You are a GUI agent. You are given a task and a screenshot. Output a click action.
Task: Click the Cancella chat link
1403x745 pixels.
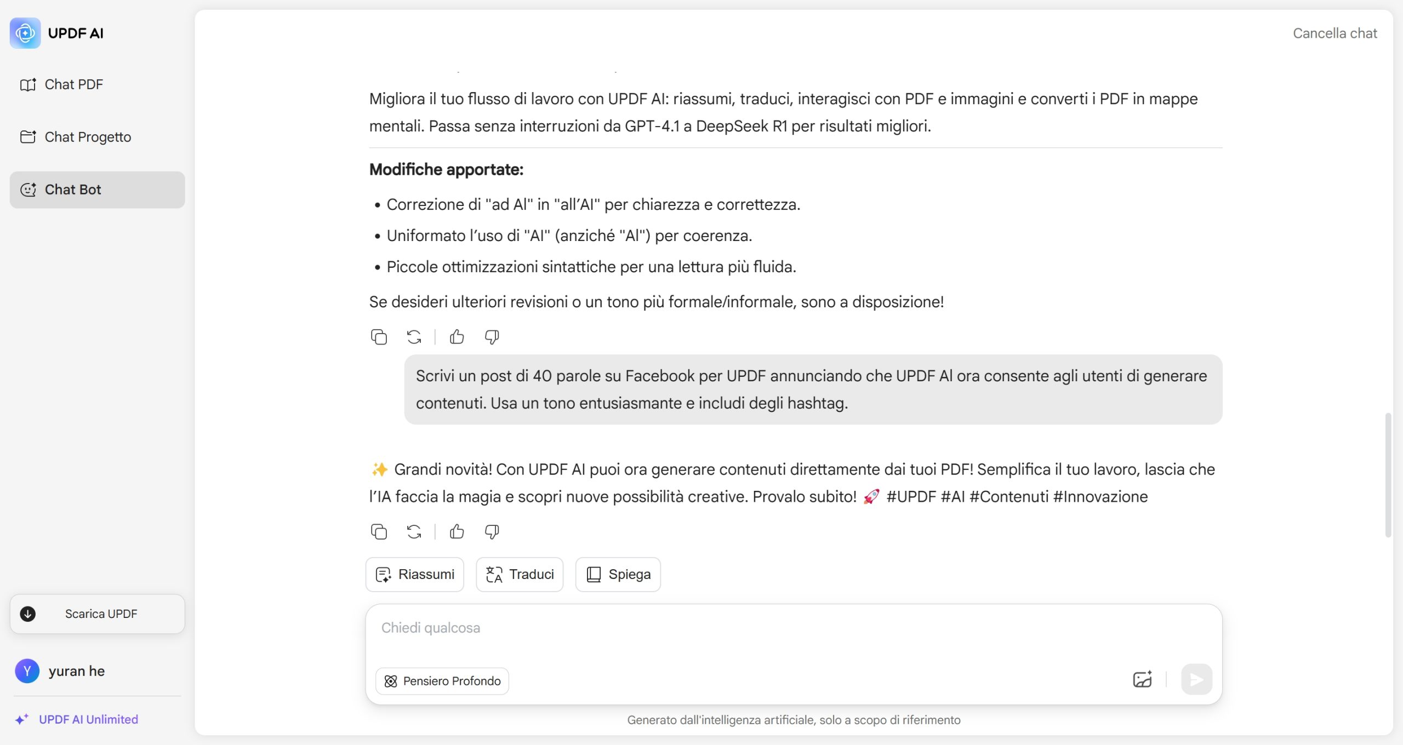point(1334,33)
